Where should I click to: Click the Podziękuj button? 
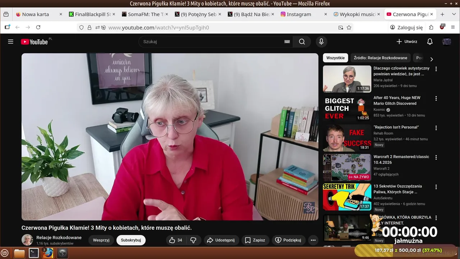(288, 240)
